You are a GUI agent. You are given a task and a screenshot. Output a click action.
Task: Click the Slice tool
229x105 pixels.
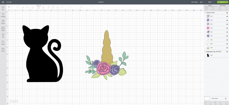(206, 103)
